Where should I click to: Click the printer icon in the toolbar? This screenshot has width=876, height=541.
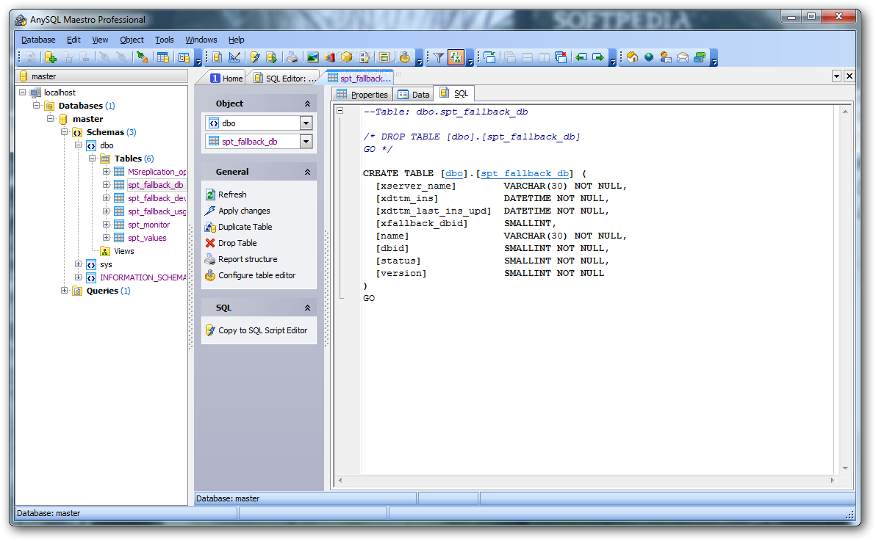pyautogui.click(x=292, y=57)
